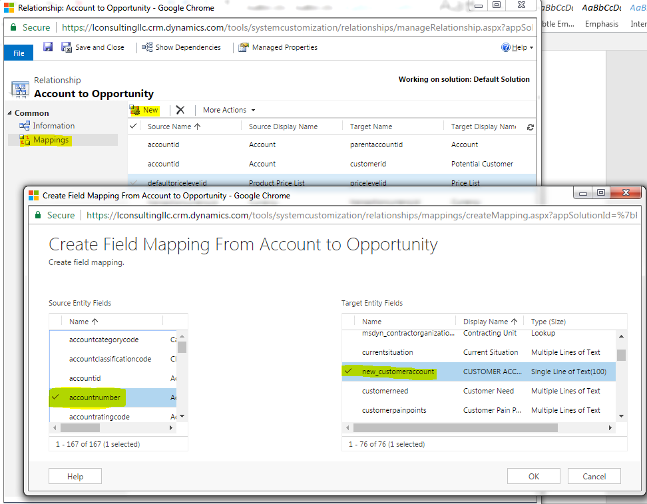Sort by Target Name column header
This screenshot has height=504, width=647.
pos(371,126)
